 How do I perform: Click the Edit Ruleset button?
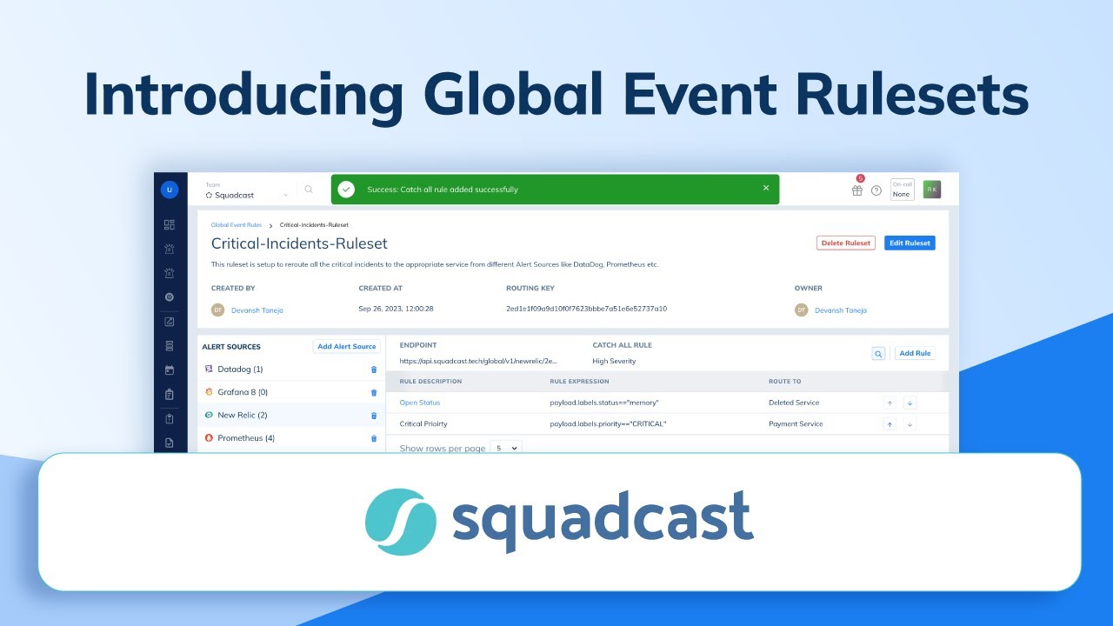click(910, 243)
